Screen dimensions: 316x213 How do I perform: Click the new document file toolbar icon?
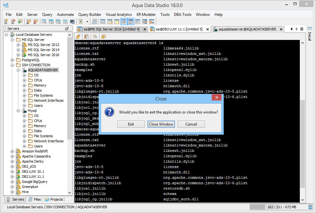pos(81,22)
